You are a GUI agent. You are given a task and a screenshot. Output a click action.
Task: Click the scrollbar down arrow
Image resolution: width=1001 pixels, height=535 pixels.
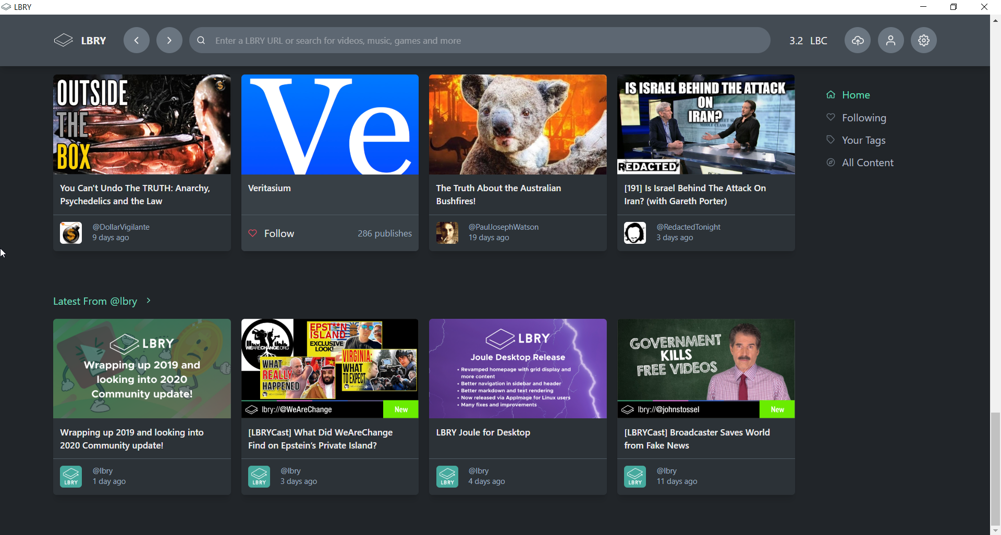click(x=996, y=530)
